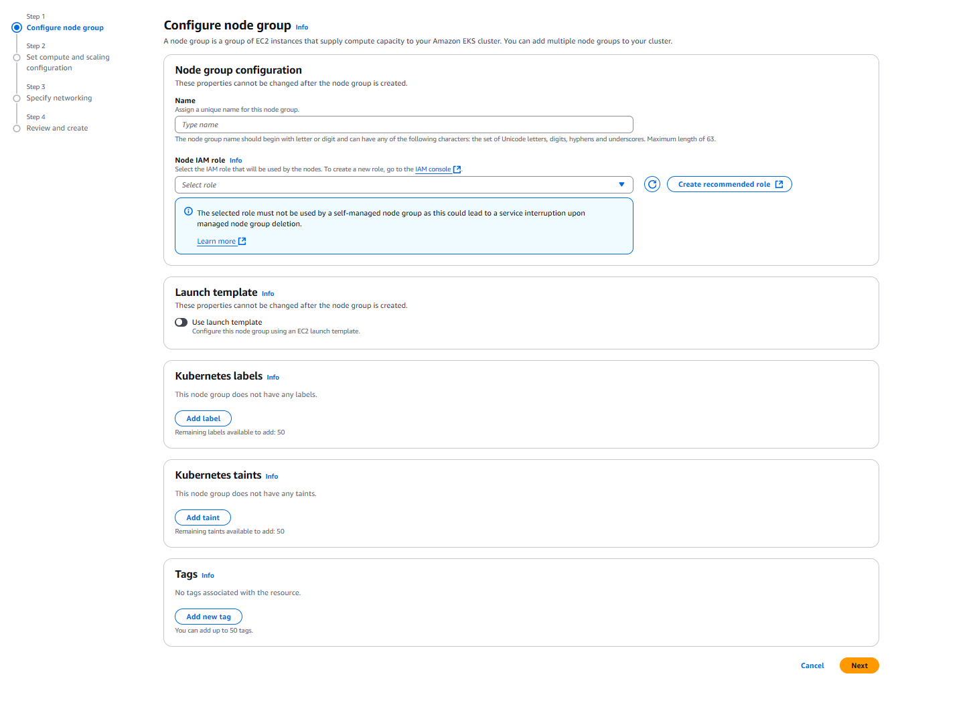Viewport: 977px width, 721px height.
Task: Click the orange Next button
Action: tap(859, 665)
